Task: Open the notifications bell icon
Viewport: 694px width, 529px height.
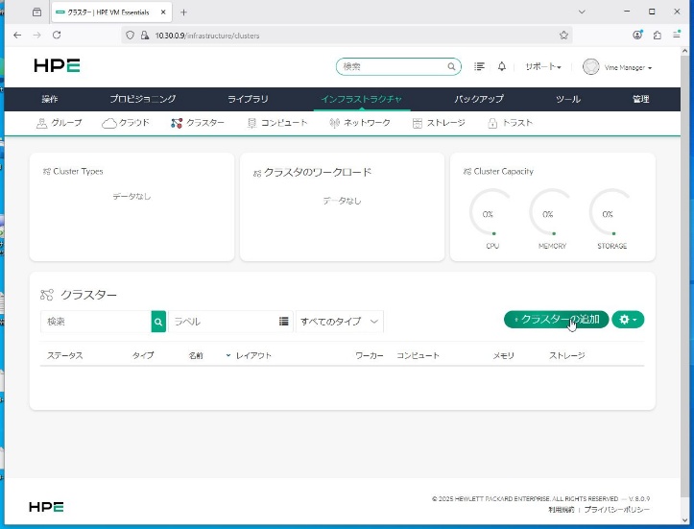Action: pyautogui.click(x=501, y=67)
